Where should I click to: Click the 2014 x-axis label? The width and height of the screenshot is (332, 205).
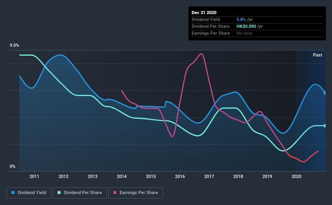point(122,176)
